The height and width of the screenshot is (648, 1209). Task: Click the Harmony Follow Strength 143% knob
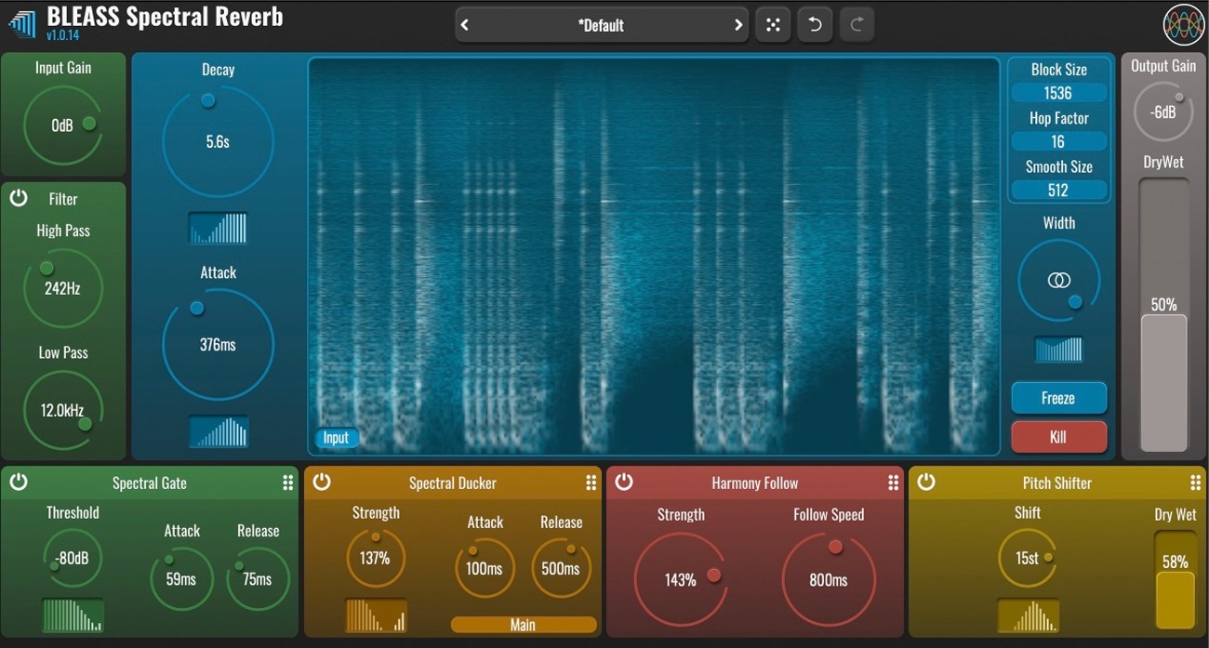tap(680, 580)
